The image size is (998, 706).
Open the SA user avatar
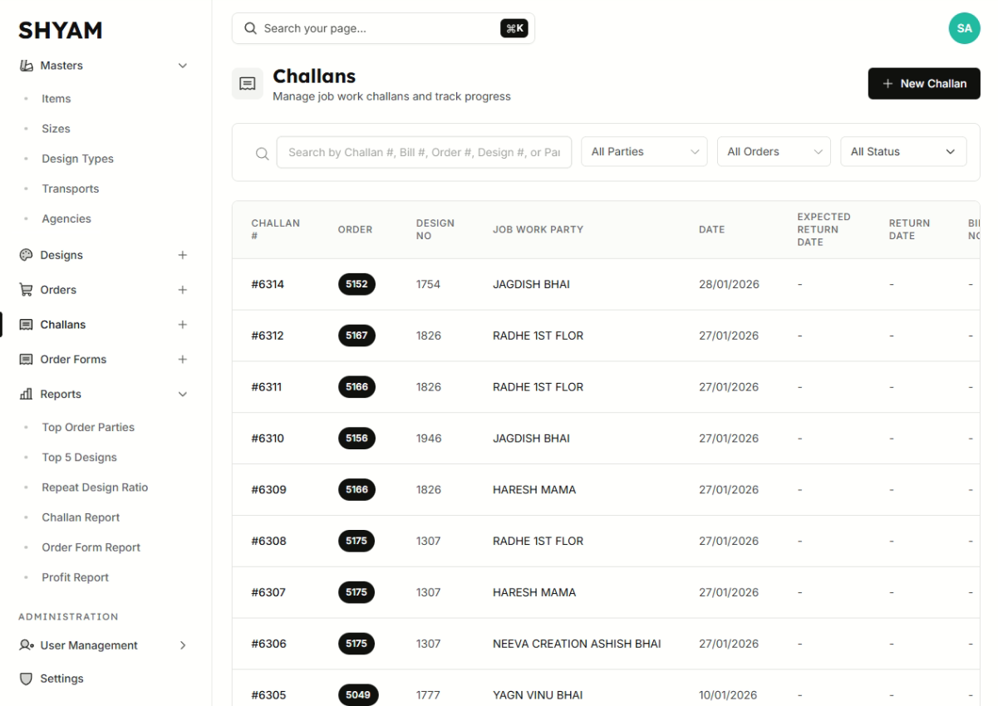click(964, 28)
